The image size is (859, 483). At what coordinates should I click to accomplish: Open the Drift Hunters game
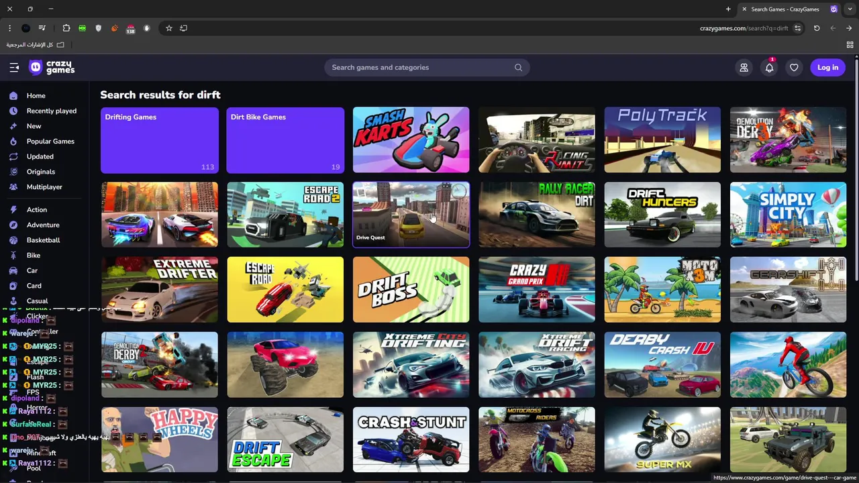point(662,215)
